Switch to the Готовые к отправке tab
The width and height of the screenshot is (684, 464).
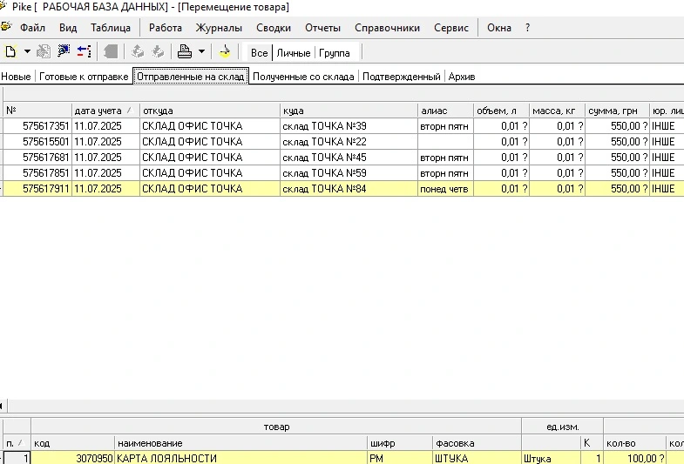[x=84, y=77]
